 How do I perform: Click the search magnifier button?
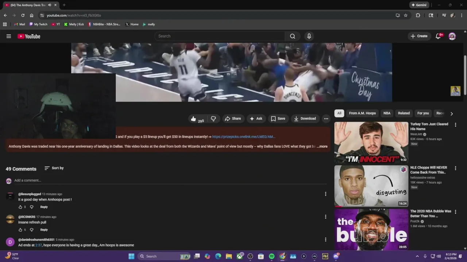293,36
